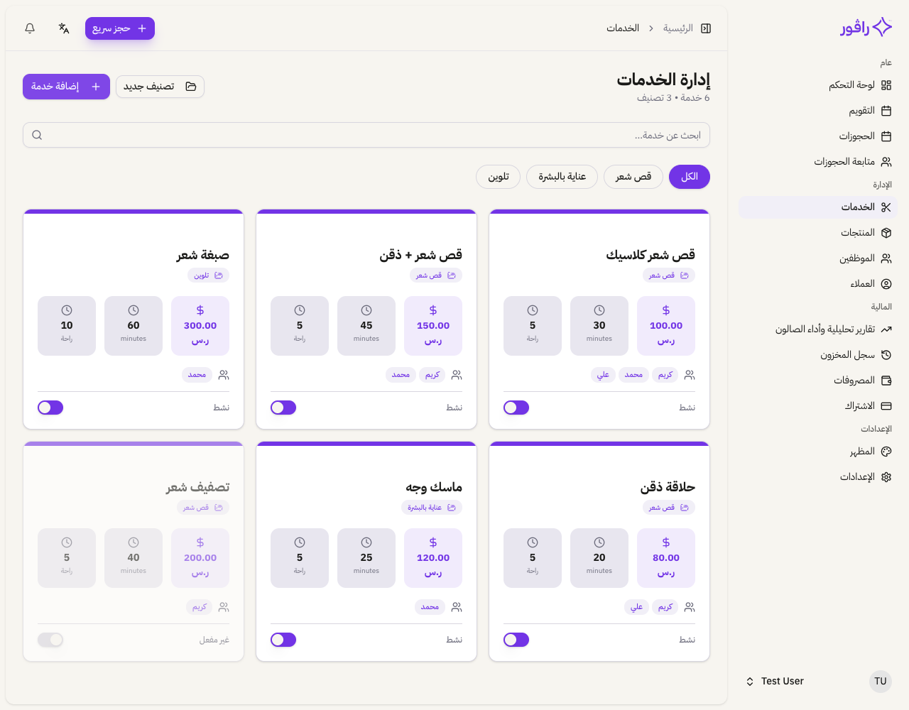Open التقويم using the calendar sidebar icon

point(886,110)
